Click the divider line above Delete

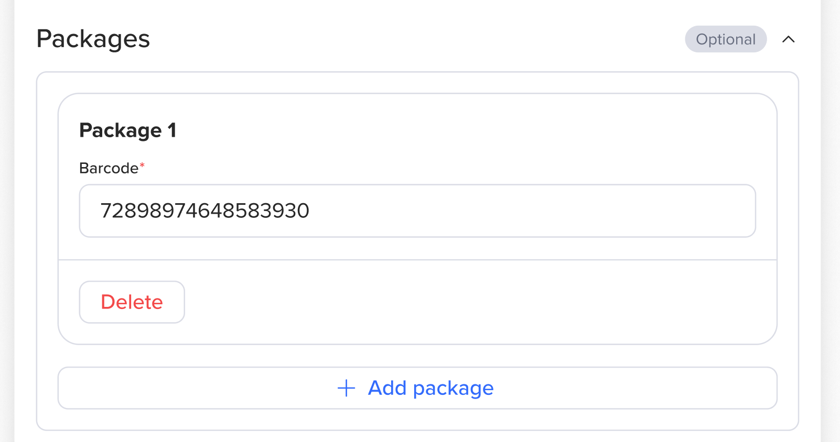417,260
